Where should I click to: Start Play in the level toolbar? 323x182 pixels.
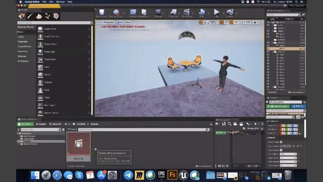(217, 12)
